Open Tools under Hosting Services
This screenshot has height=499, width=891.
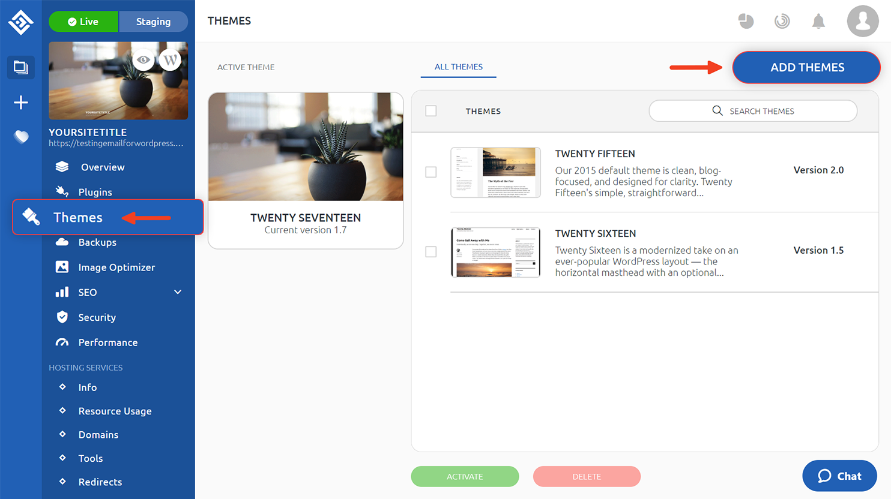pyautogui.click(x=91, y=458)
